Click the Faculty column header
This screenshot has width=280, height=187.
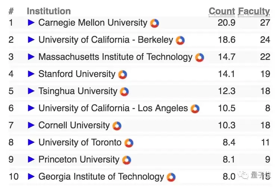click(254, 11)
